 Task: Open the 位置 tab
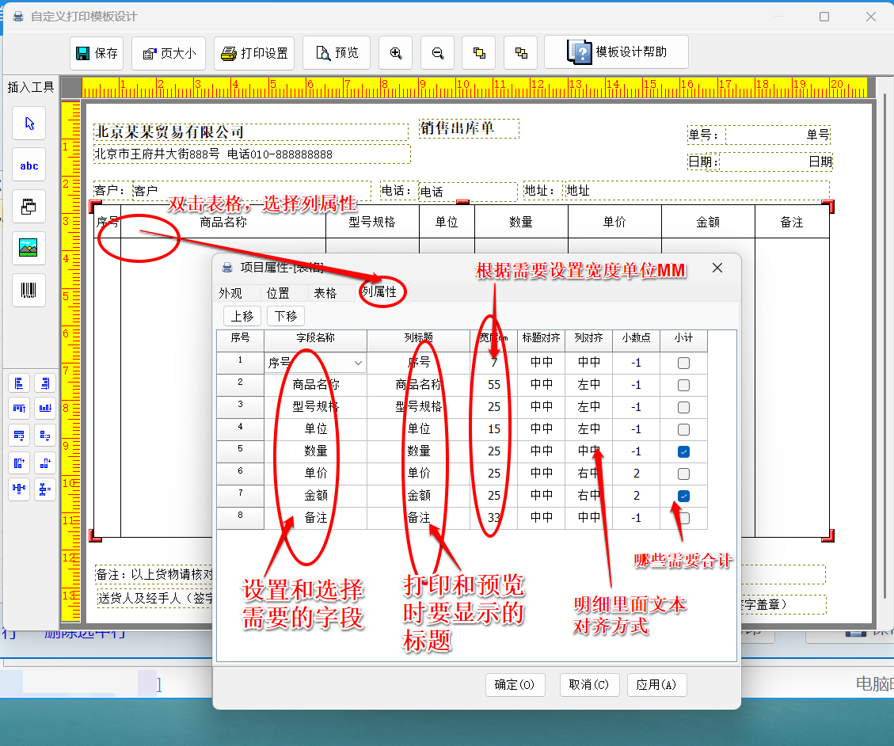point(278,293)
